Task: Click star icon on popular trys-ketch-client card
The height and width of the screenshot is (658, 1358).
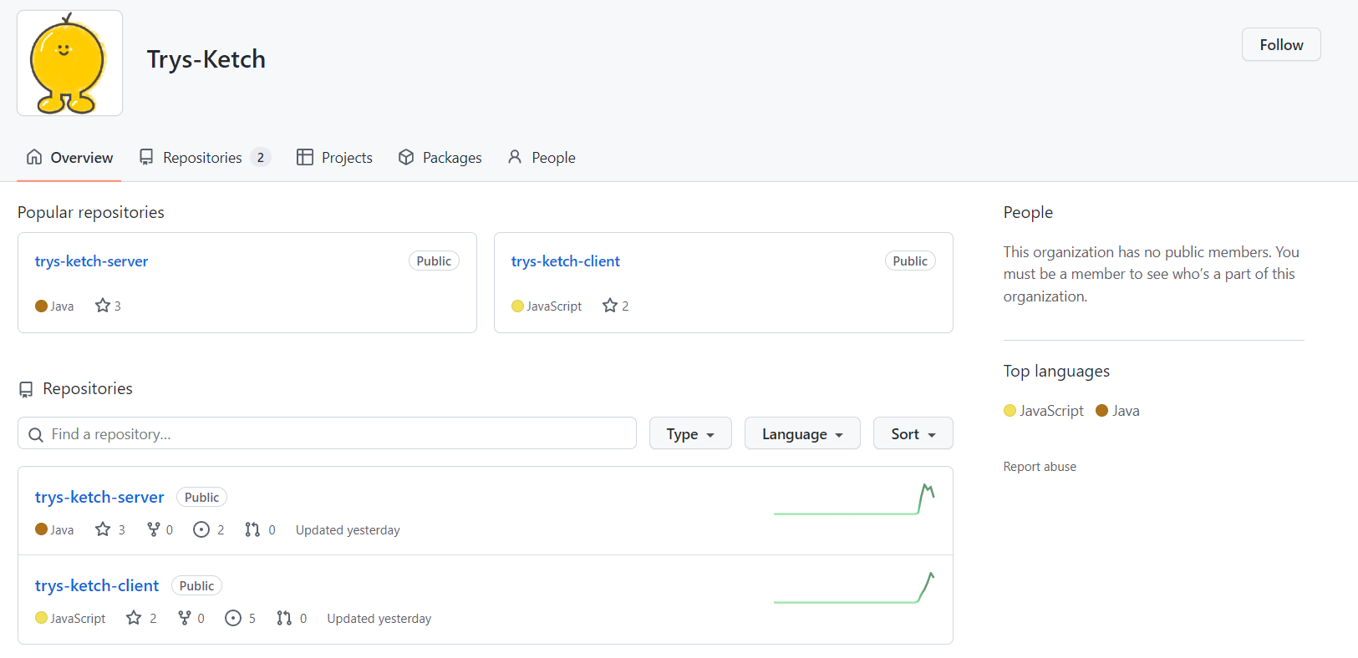Action: tap(610, 306)
